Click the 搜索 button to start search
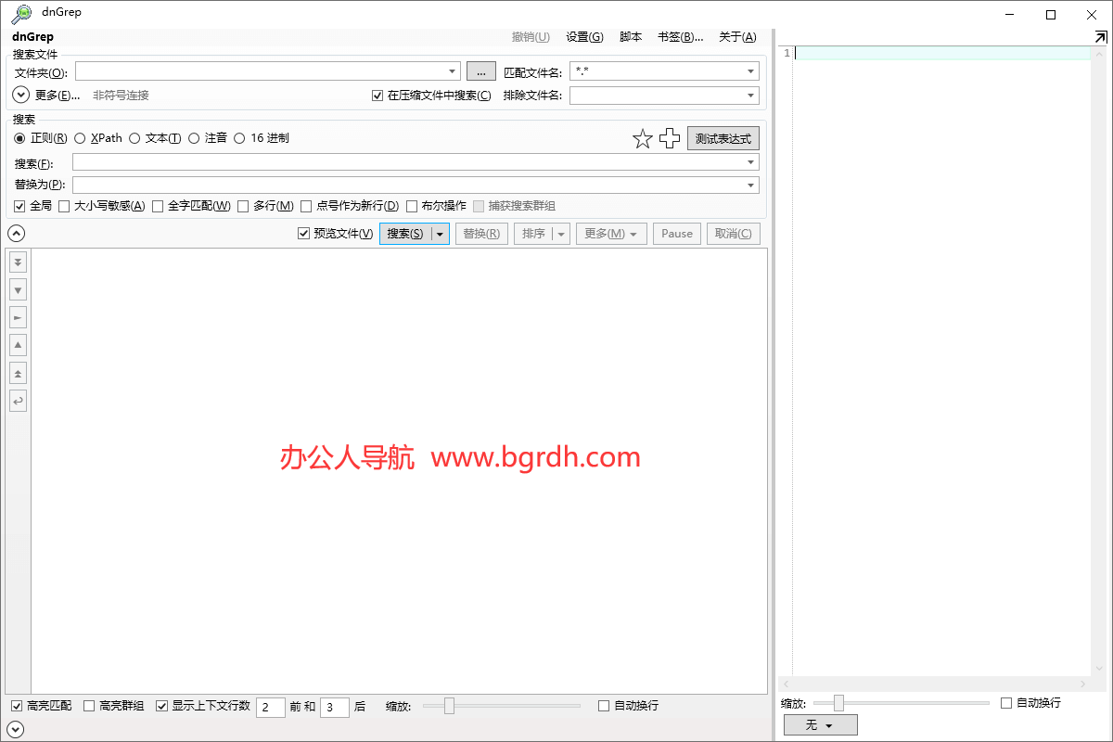The image size is (1113, 742). tap(405, 234)
